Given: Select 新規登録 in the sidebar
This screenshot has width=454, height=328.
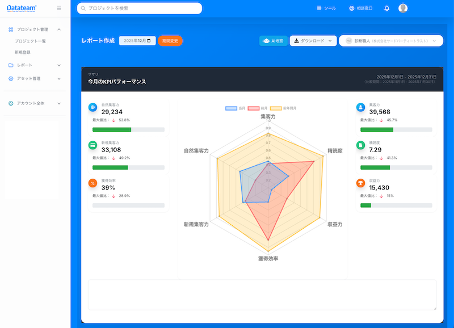Looking at the screenshot, I should pos(23,52).
